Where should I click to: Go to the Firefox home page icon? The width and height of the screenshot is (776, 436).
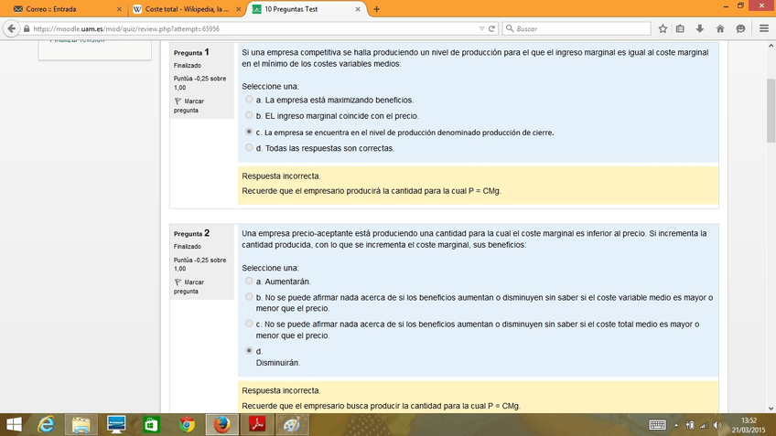click(x=720, y=28)
